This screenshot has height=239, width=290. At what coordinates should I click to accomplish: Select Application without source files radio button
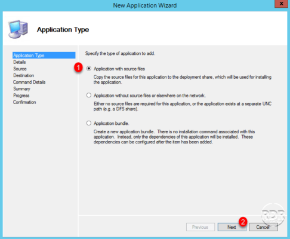[x=89, y=95]
